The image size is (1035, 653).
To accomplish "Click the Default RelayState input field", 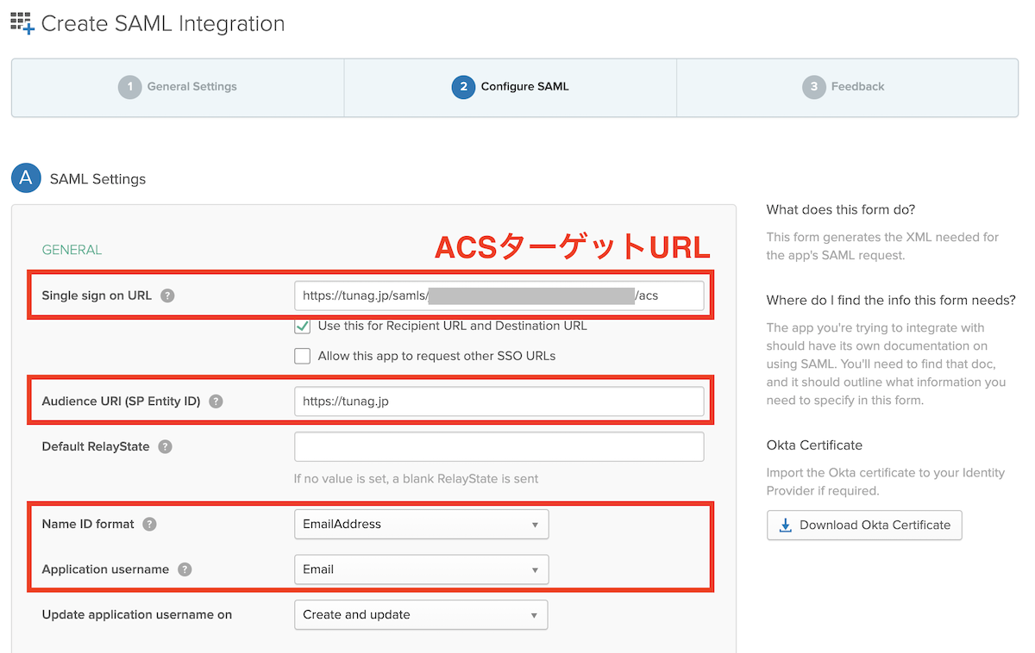I will coord(499,447).
